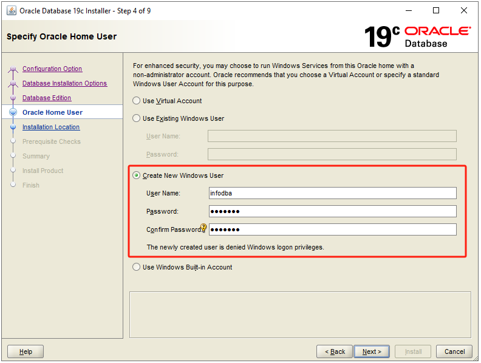This screenshot has height=363, width=481.
Task: Click the Confirm Password input field
Action: (333, 229)
